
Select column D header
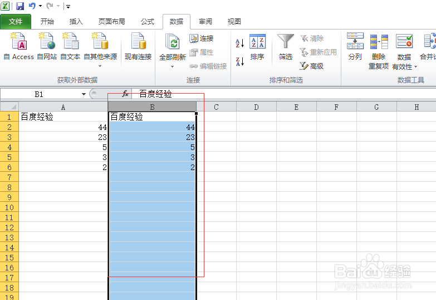pos(256,107)
